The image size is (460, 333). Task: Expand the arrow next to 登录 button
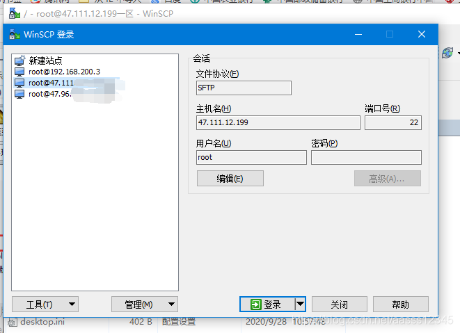[300, 304]
